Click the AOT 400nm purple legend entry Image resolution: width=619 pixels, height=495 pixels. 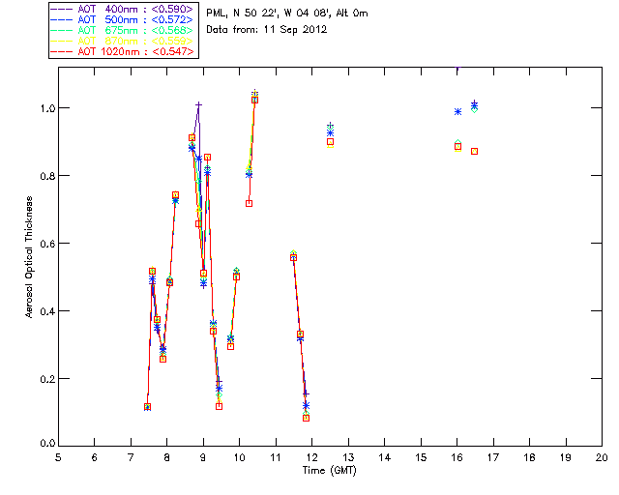[x=123, y=9]
